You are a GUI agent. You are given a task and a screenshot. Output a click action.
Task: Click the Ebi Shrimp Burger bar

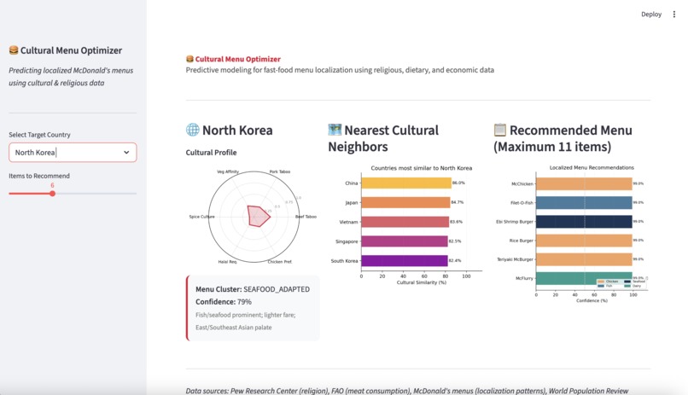[584, 222]
